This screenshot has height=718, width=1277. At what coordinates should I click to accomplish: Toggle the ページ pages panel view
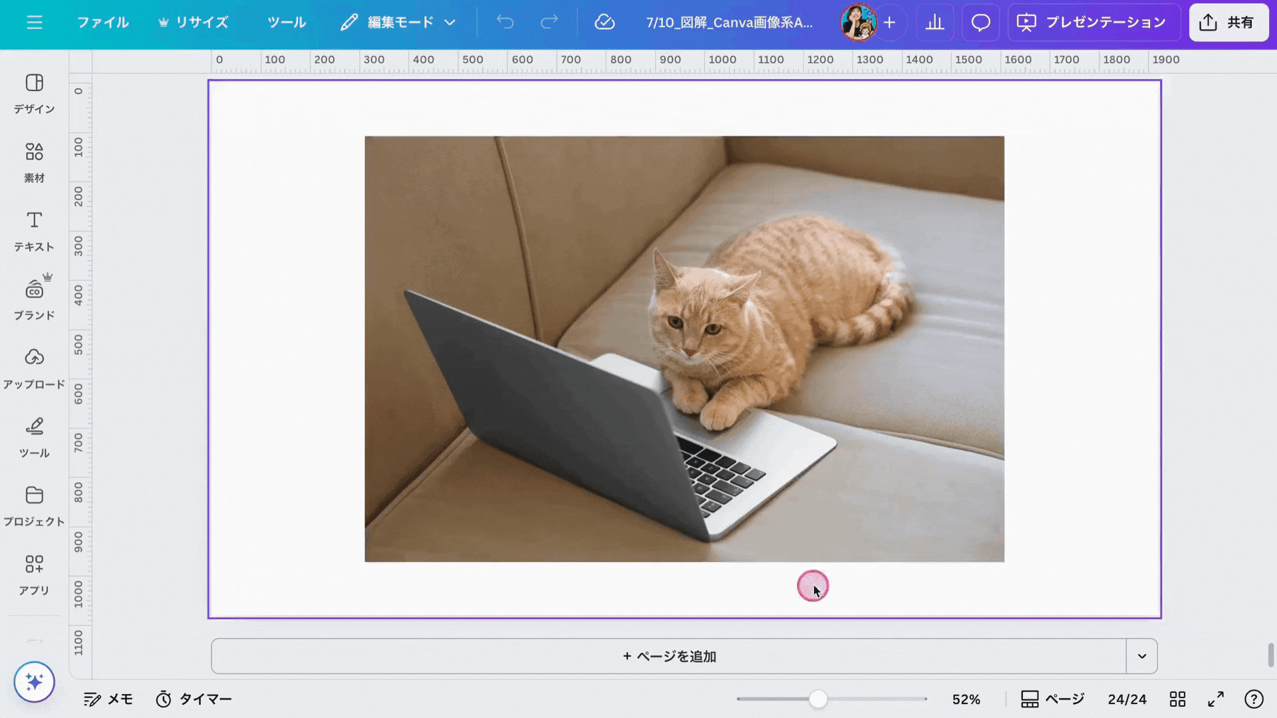tap(1053, 699)
